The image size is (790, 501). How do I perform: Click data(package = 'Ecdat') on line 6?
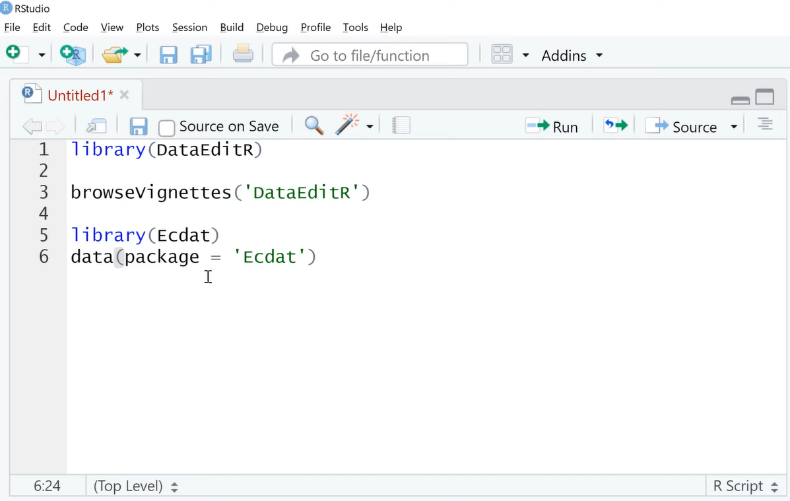click(193, 257)
